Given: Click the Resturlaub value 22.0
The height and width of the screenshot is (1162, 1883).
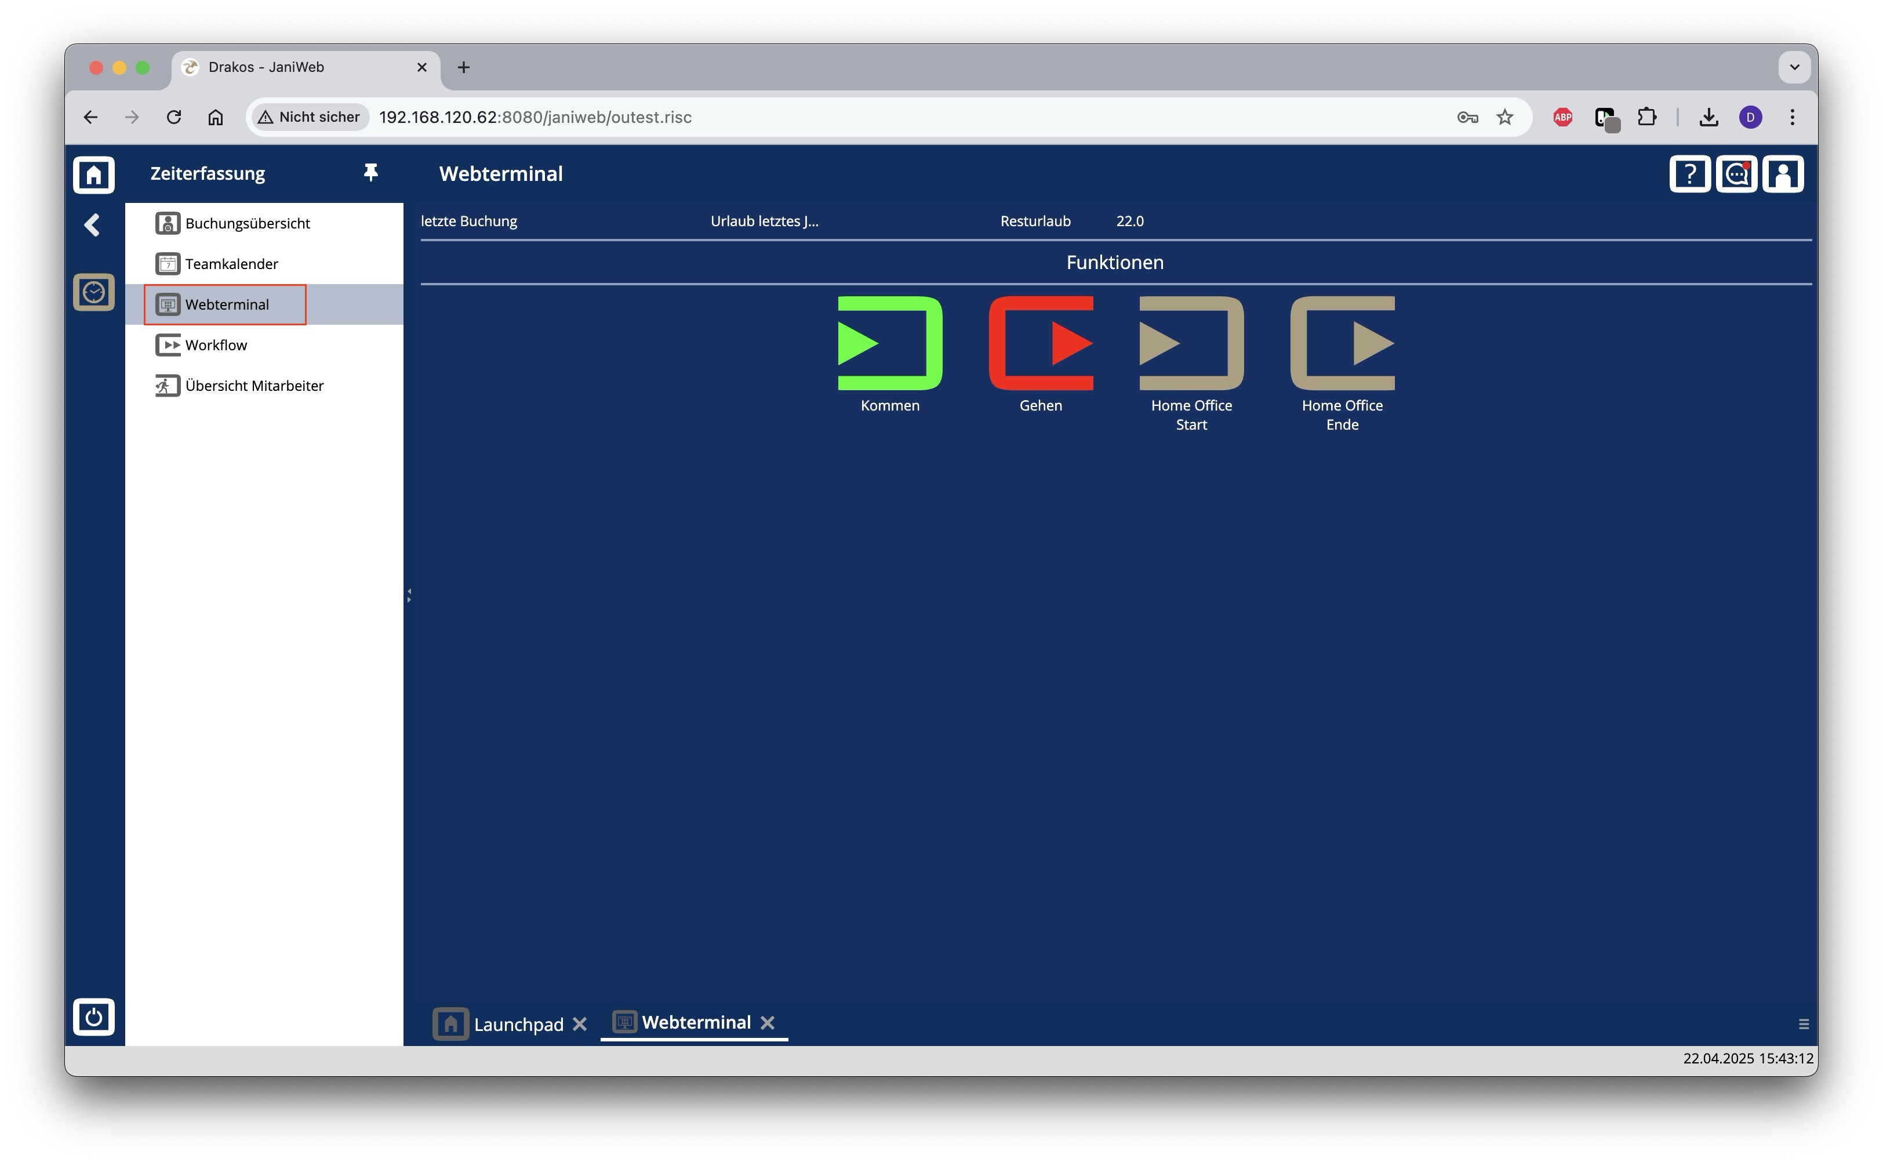Looking at the screenshot, I should [1129, 221].
